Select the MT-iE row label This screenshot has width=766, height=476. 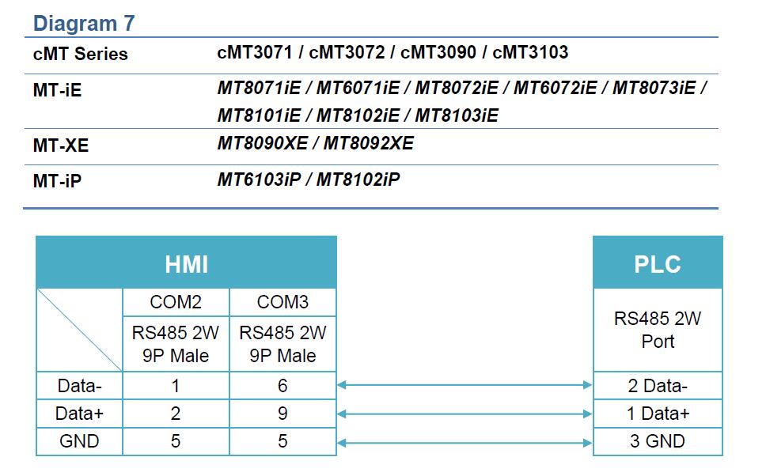tap(57, 90)
